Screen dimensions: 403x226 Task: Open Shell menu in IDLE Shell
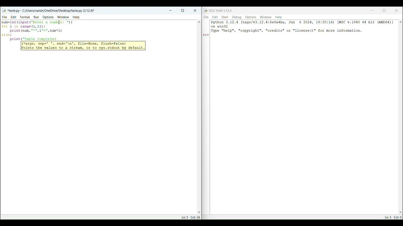click(224, 17)
